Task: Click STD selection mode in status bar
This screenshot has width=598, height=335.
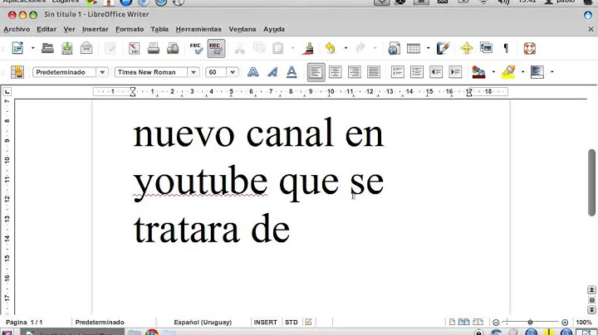Action: click(x=292, y=322)
